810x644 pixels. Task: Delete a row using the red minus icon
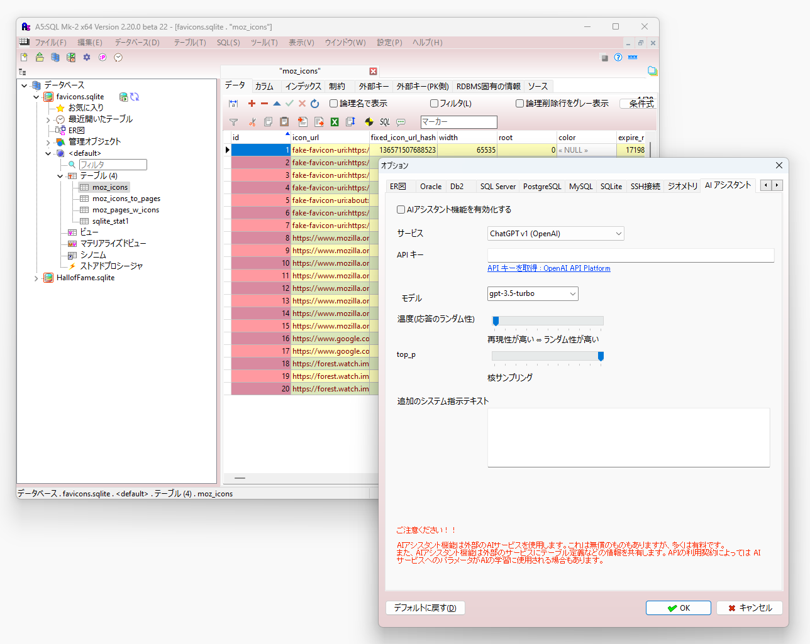(264, 103)
